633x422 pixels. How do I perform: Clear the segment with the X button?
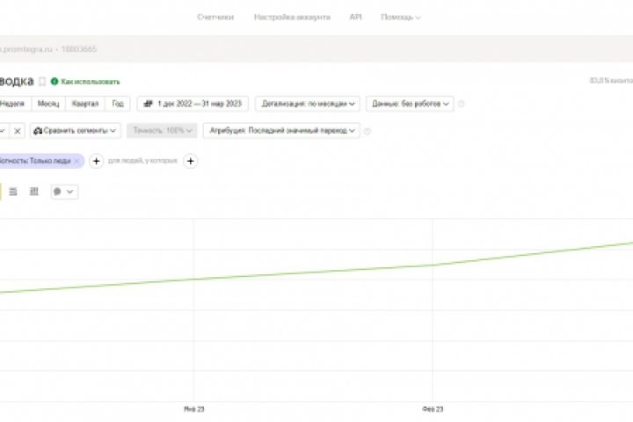(17, 131)
